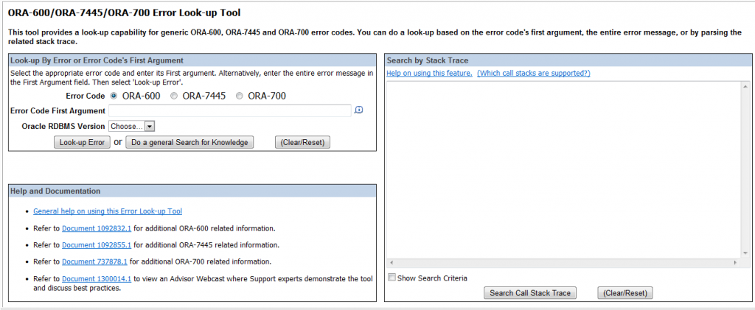The image size is (755, 310).
Task: Open Which call stacks are supported link
Action: click(x=534, y=73)
